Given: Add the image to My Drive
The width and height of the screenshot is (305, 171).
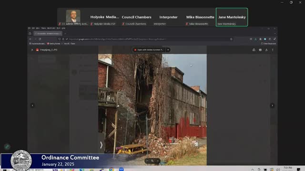Looking at the screenshot, I should click(254, 50).
